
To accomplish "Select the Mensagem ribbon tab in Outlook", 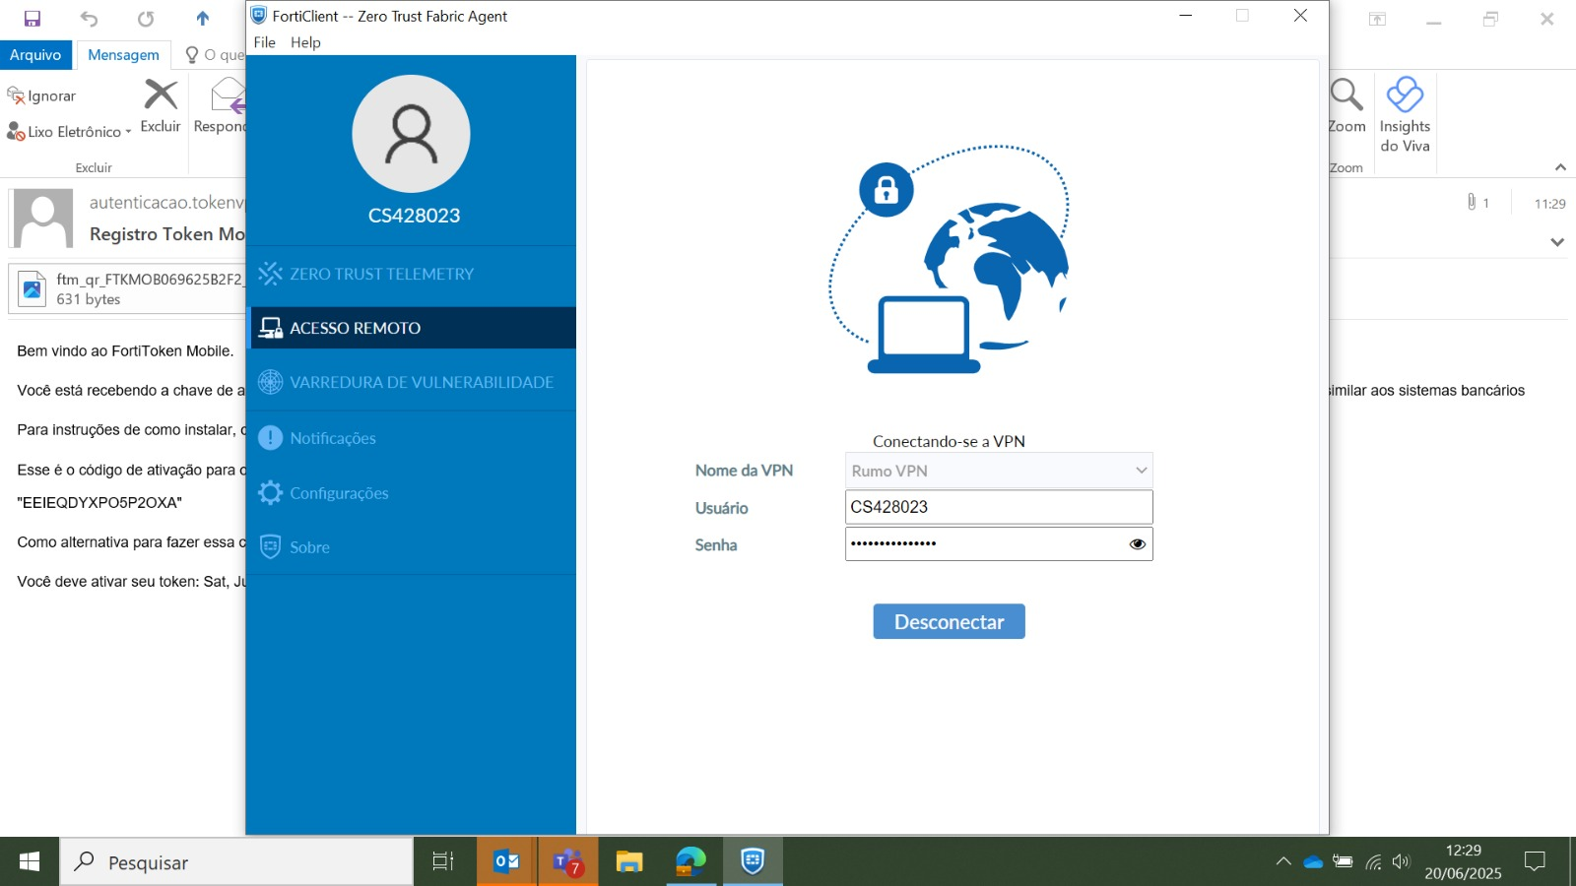I will point(123,55).
